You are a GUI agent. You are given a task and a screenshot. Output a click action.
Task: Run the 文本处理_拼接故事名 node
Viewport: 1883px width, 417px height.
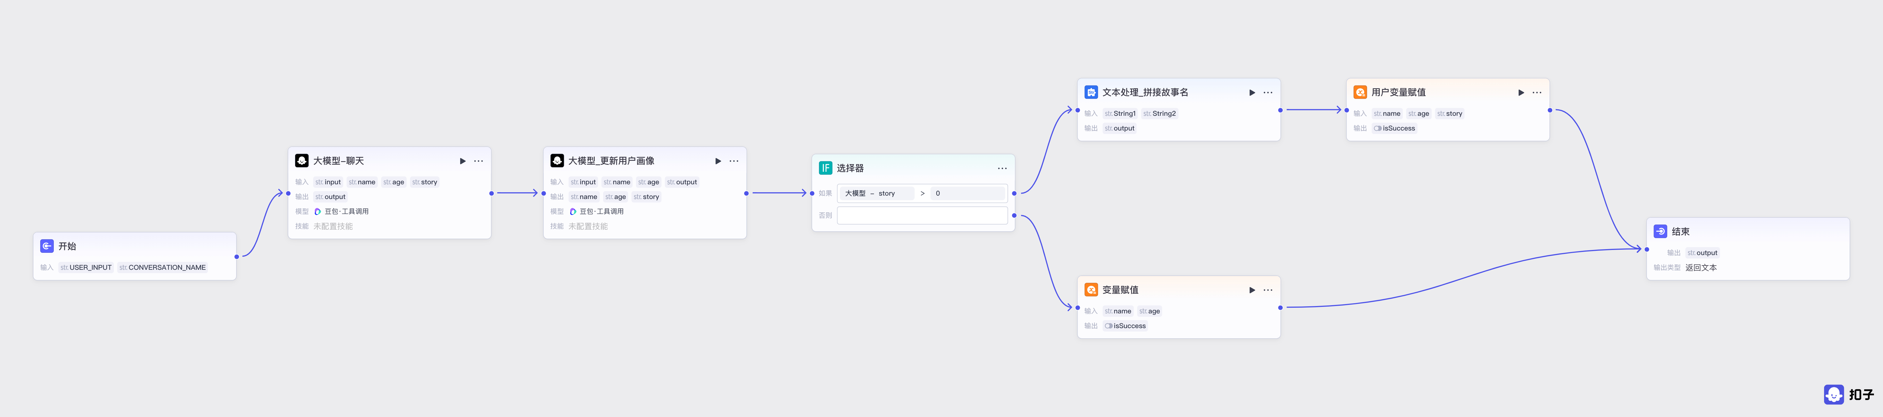pos(1251,93)
